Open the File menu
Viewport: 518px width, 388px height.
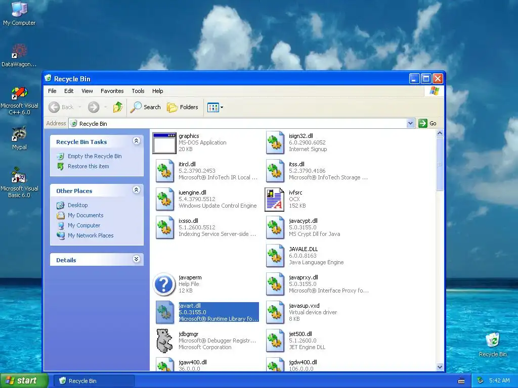(x=52, y=91)
